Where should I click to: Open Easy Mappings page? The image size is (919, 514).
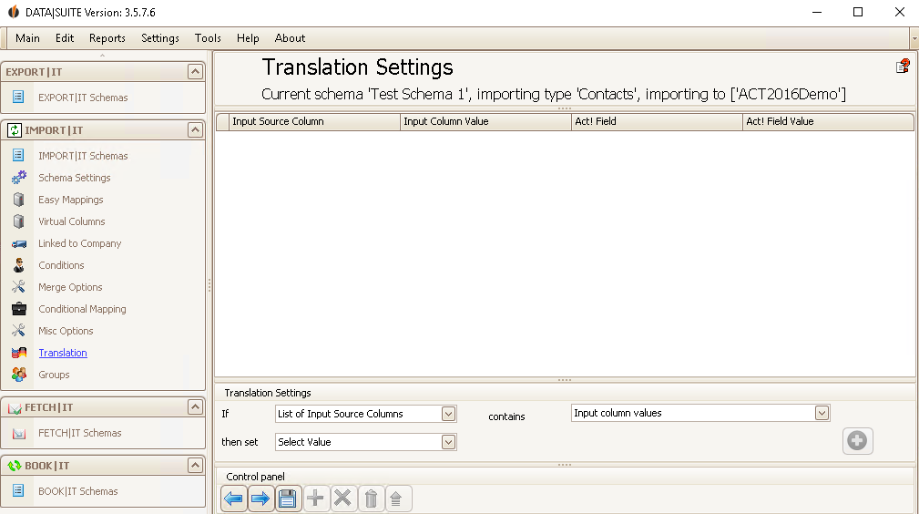pos(71,200)
